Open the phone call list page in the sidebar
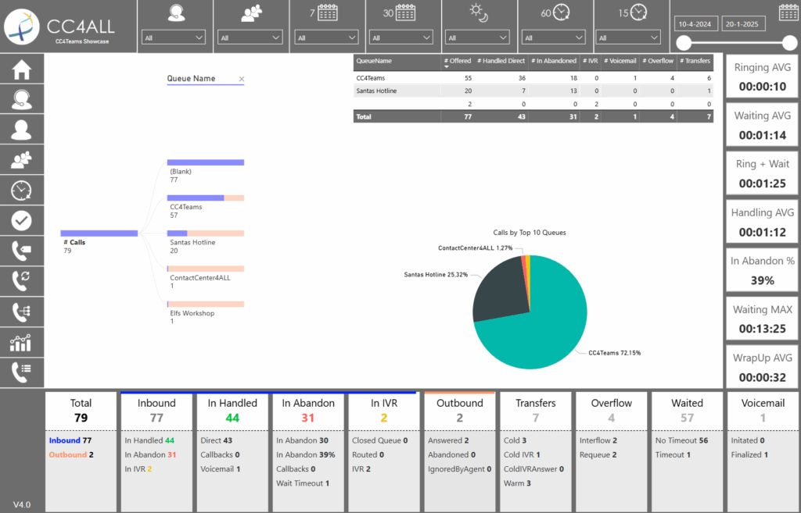The image size is (801, 513). tap(22, 372)
